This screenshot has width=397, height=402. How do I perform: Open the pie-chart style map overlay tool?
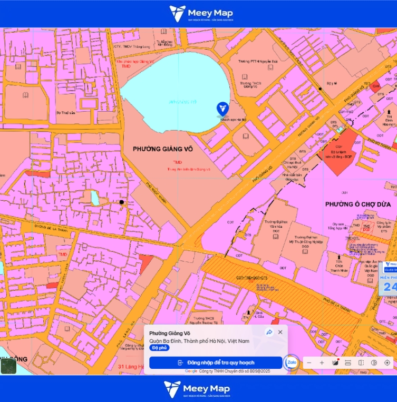coord(374,363)
